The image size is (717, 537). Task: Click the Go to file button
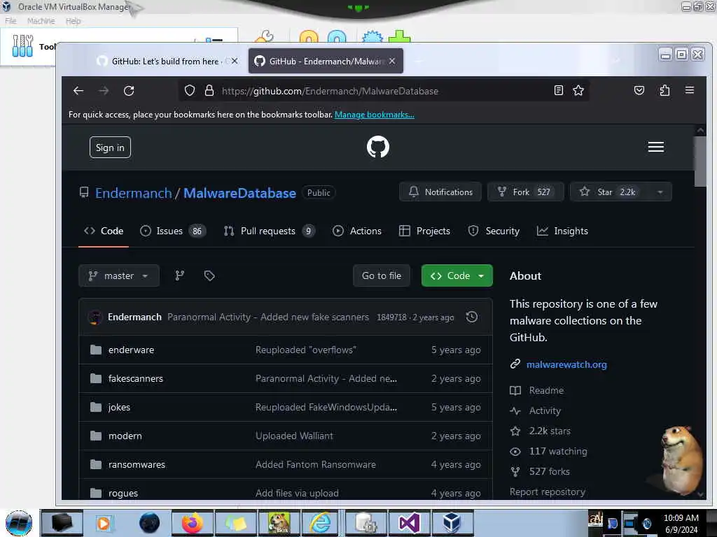(x=382, y=275)
